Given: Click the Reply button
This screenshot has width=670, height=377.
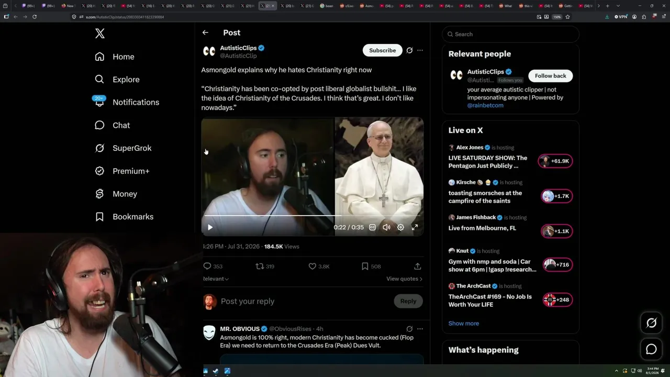Looking at the screenshot, I should tap(408, 301).
